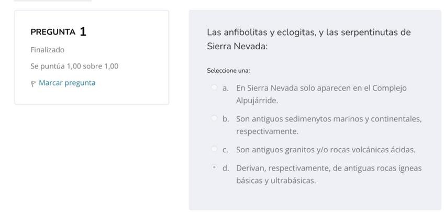Click the Finalizado status text
Screen dimensions: 444x212
coord(48,50)
